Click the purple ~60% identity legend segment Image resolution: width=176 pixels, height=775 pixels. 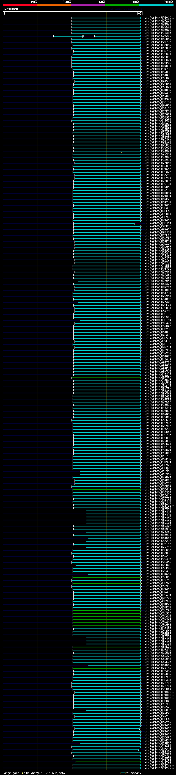point(88,5)
